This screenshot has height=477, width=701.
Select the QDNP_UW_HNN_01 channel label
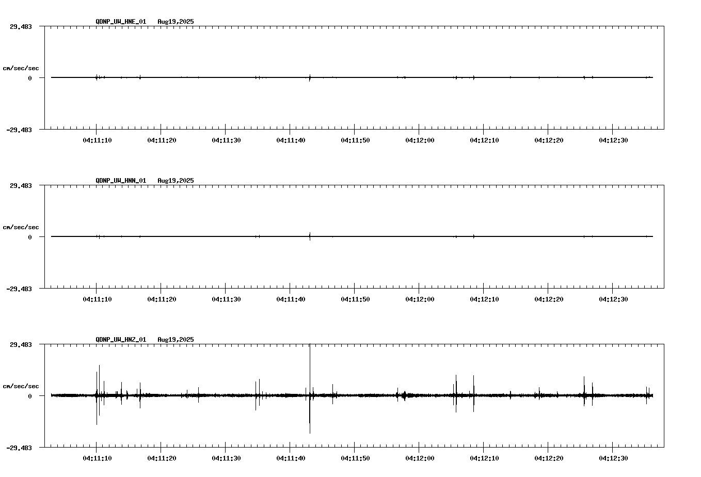(120, 181)
